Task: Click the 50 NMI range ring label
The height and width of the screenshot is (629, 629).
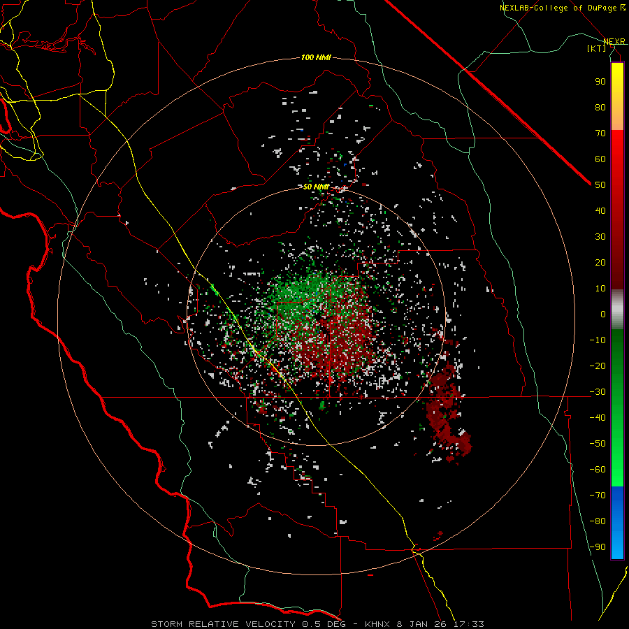Action: [316, 187]
